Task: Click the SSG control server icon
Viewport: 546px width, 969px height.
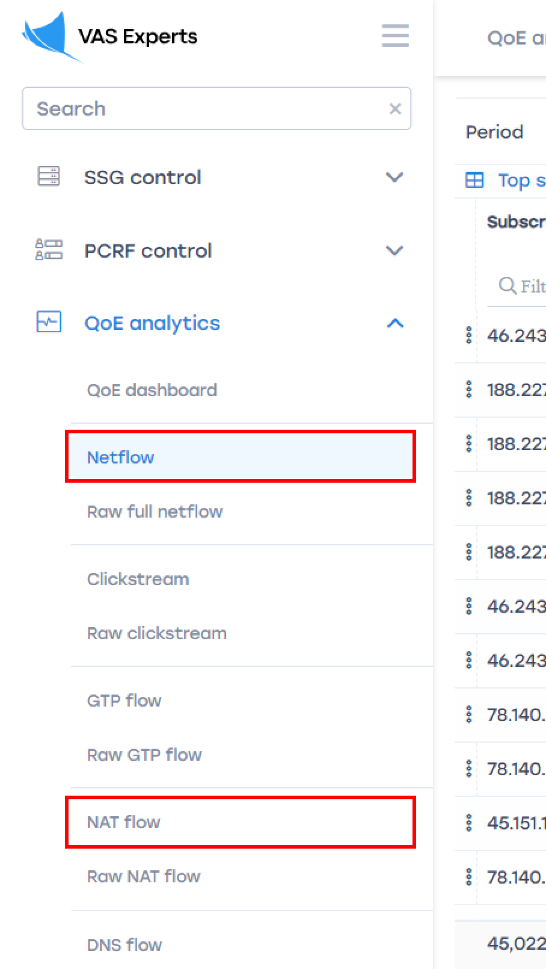Action: pos(49,177)
